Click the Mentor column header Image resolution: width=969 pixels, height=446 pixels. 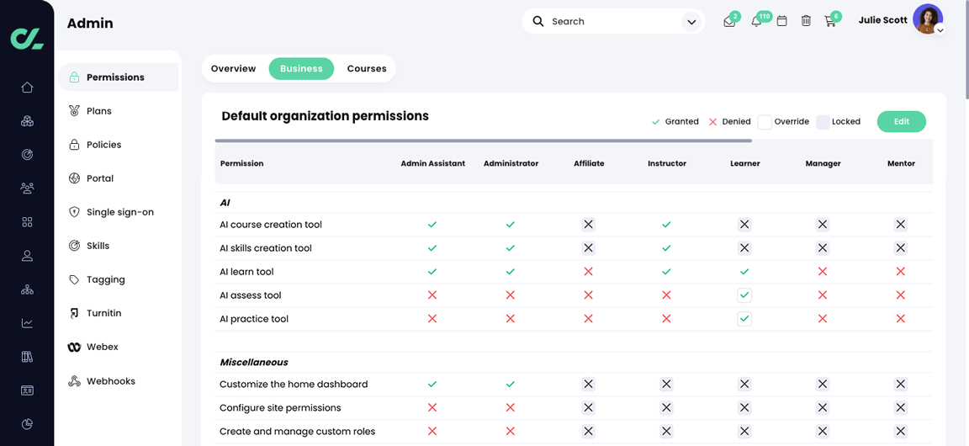(901, 163)
